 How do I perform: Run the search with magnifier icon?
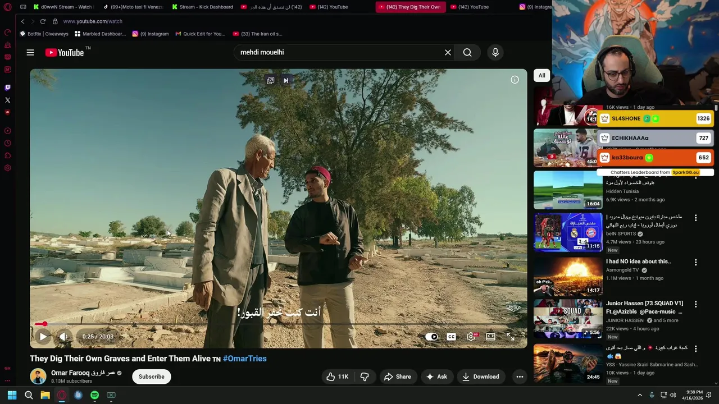pos(467,52)
